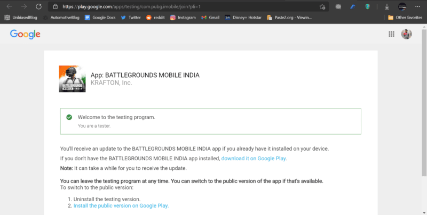Click the BATTLEGROUNDS MOBILE INDIA app thumbnail

point(72,79)
